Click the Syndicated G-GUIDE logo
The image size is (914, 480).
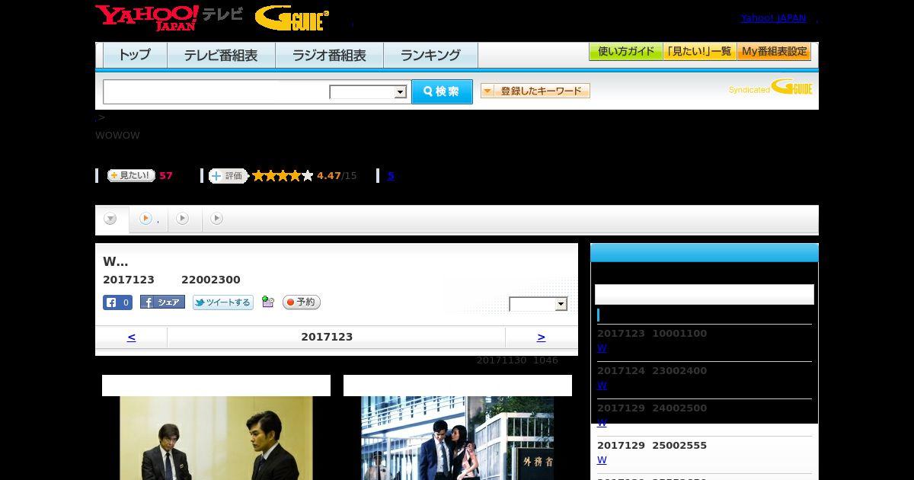[771, 87]
